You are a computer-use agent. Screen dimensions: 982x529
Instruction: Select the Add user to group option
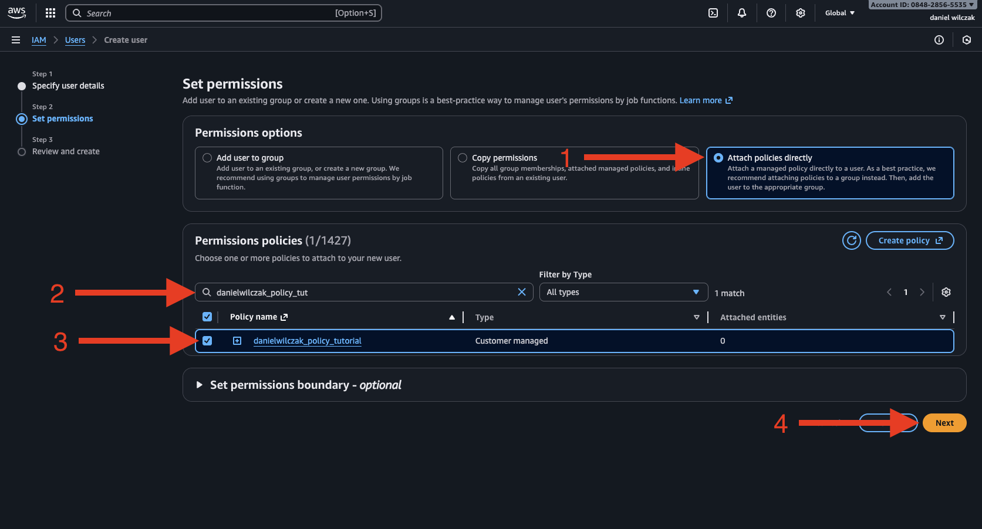click(207, 158)
